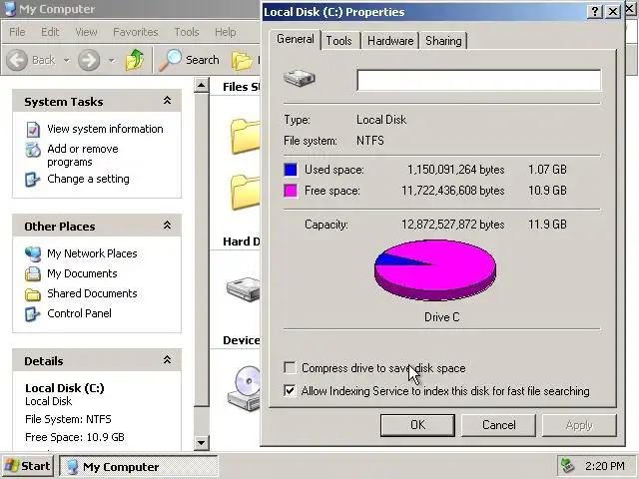
Task: Open My Documents link
Action: pos(82,273)
